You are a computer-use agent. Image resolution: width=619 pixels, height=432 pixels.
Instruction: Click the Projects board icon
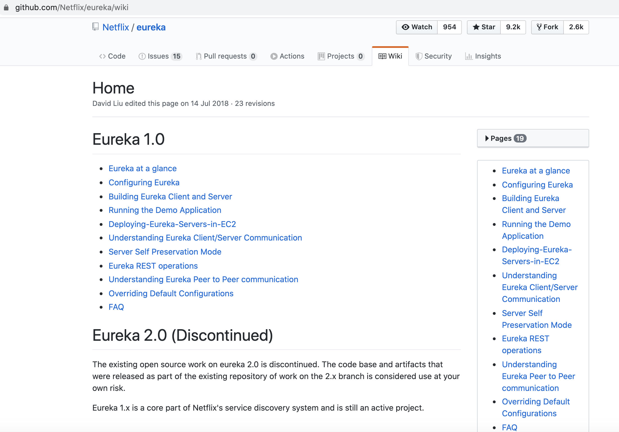(x=321, y=56)
